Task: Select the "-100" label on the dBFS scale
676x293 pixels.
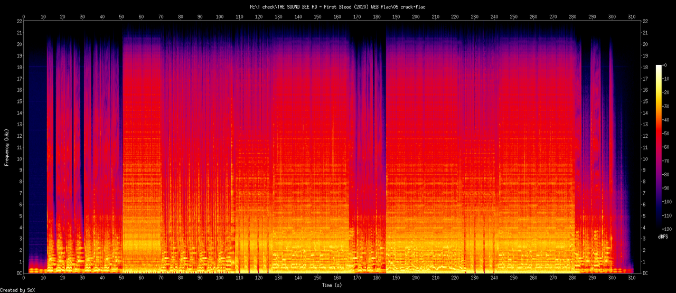Action: point(668,202)
